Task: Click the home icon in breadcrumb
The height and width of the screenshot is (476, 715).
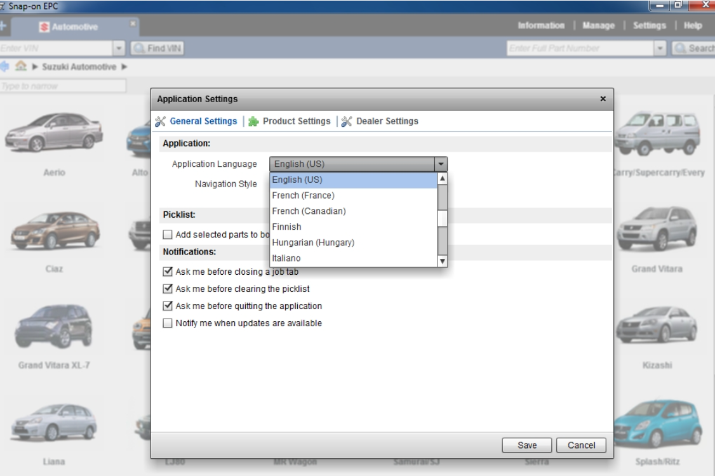Action: pos(20,67)
